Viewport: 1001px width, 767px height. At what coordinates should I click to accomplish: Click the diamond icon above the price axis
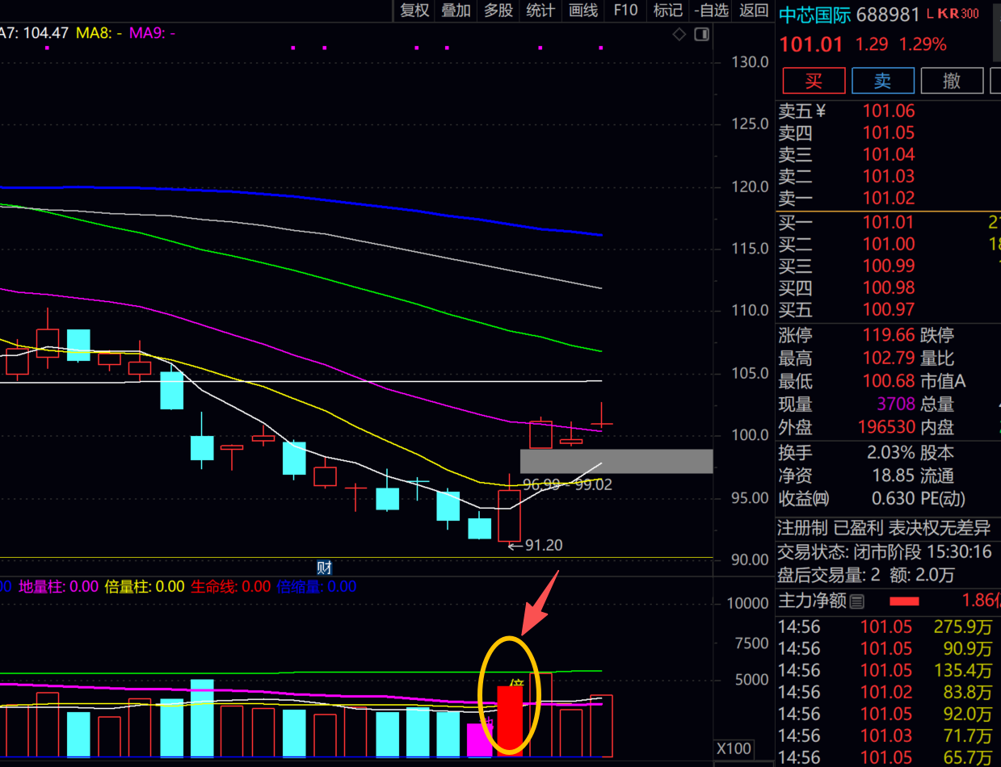[679, 34]
